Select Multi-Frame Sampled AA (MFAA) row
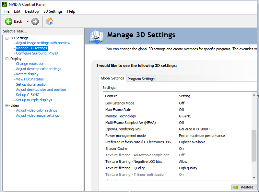Screen dimensions: 259x192 (x=177, y=123)
